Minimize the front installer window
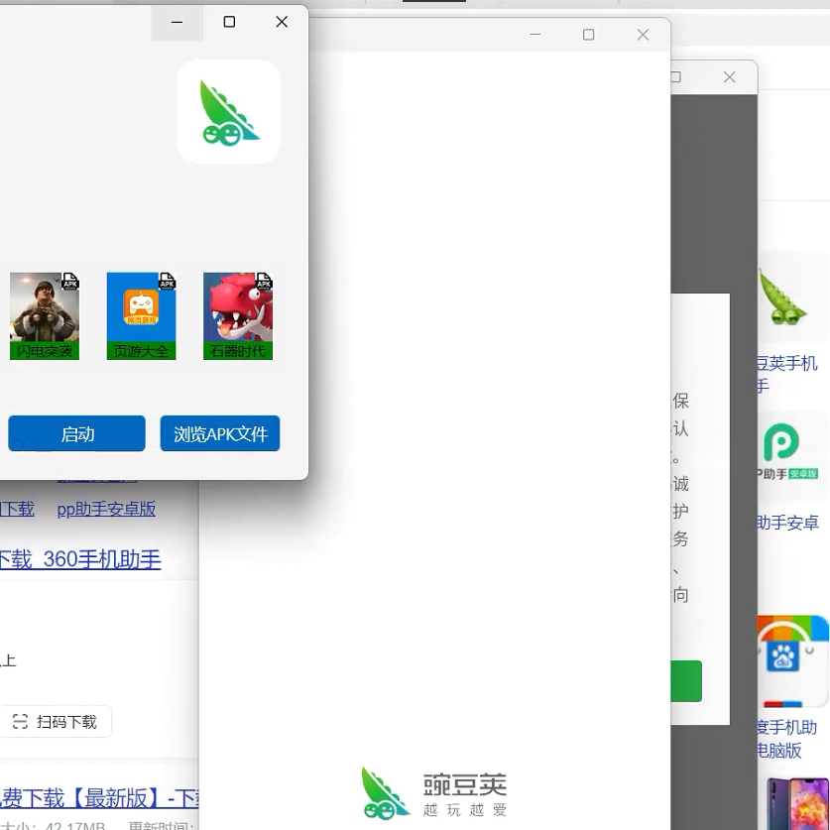The width and height of the screenshot is (830, 830). click(177, 22)
